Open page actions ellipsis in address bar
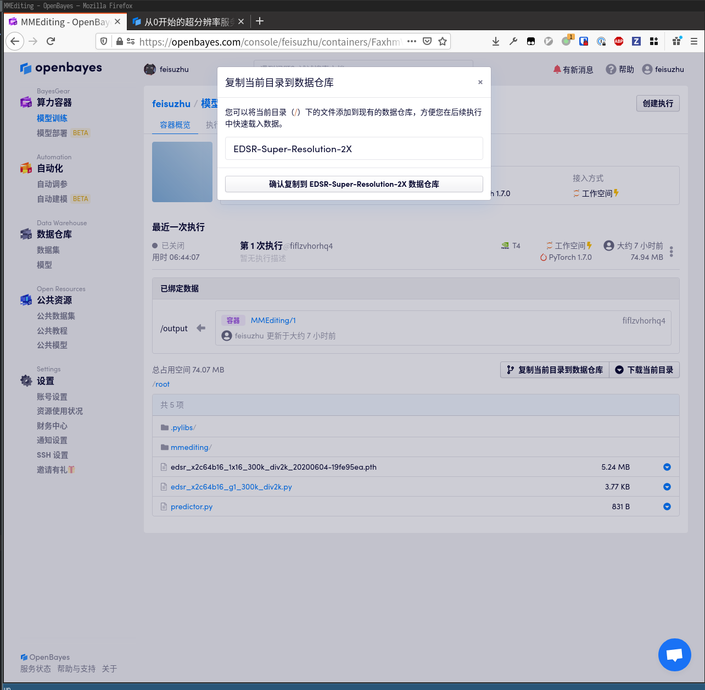This screenshot has height=690, width=705. tap(411, 41)
